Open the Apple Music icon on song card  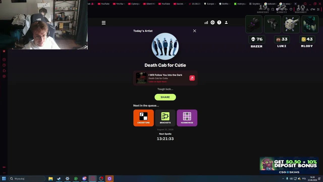(x=192, y=78)
